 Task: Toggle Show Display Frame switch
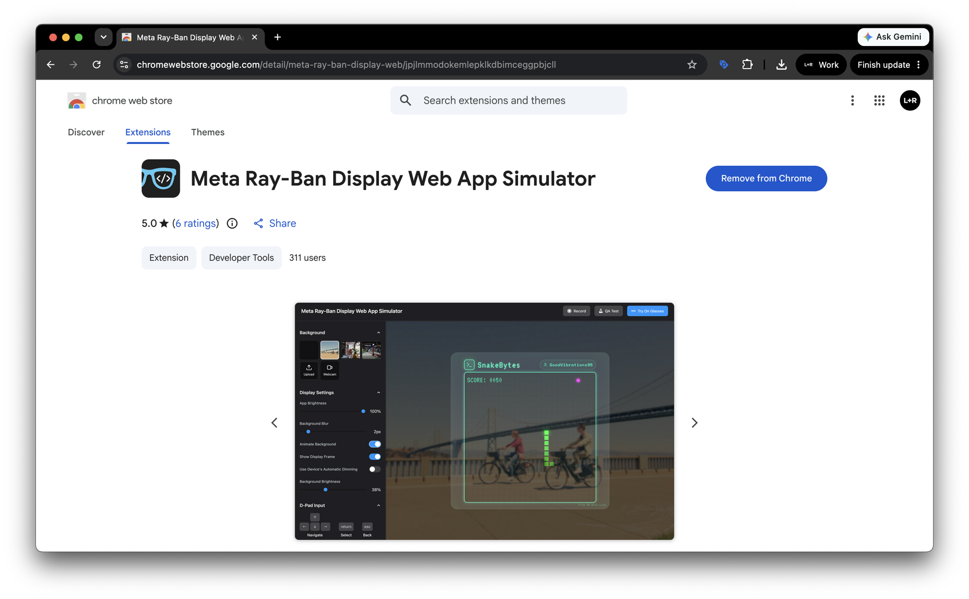coord(375,456)
